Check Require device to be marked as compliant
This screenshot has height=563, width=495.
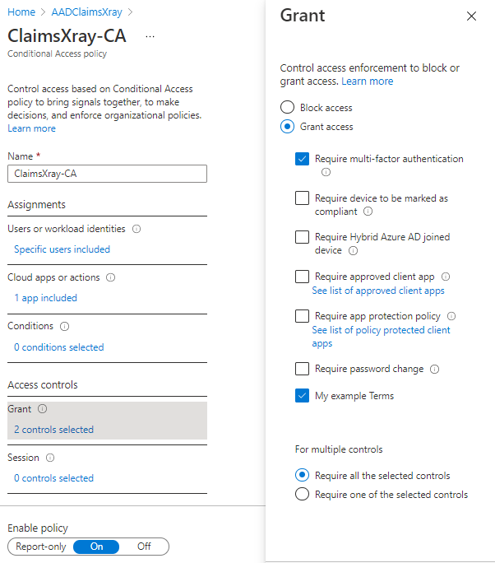click(302, 198)
